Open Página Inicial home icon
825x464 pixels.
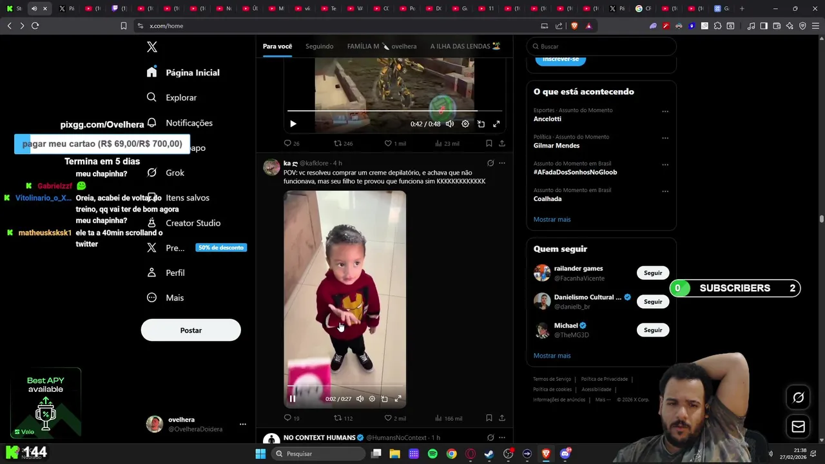(x=151, y=72)
